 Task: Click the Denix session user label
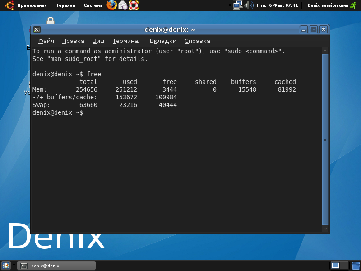328,5
